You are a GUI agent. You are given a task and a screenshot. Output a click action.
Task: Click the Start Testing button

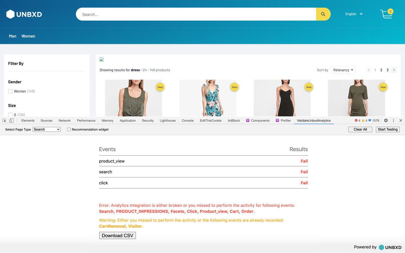388,129
